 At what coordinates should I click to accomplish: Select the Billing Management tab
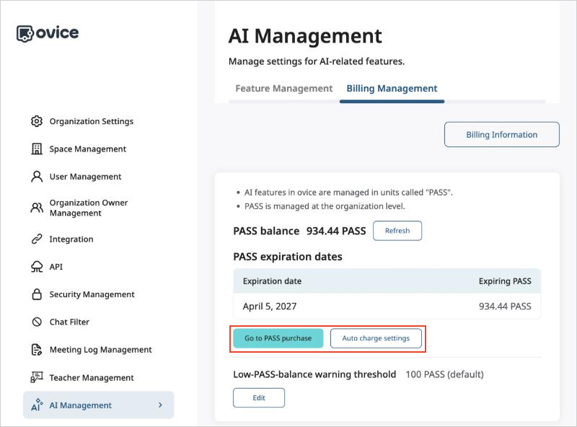click(x=392, y=89)
